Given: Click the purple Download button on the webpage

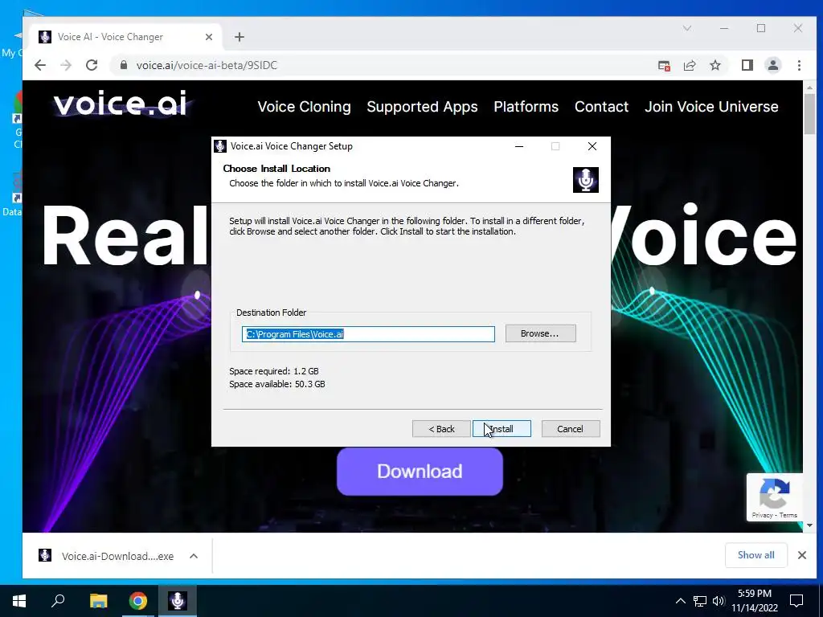Looking at the screenshot, I should (420, 471).
